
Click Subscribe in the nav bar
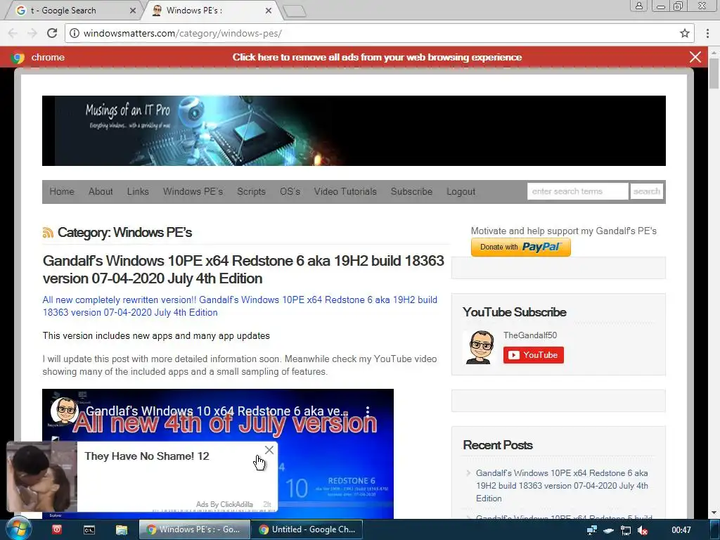411,191
